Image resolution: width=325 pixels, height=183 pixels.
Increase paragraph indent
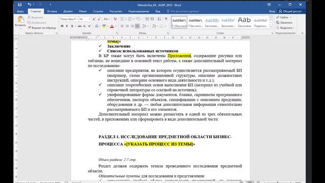pyautogui.click(x=152, y=19)
